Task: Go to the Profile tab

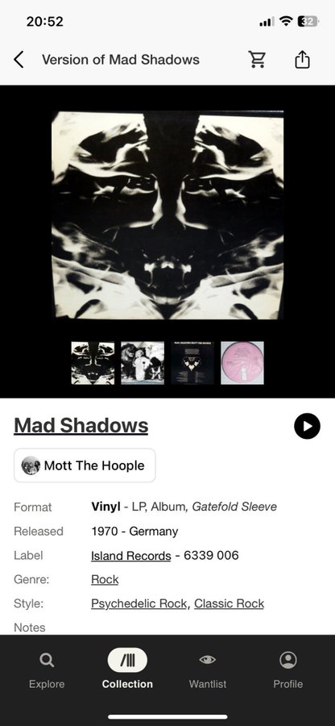Action: coord(287,670)
